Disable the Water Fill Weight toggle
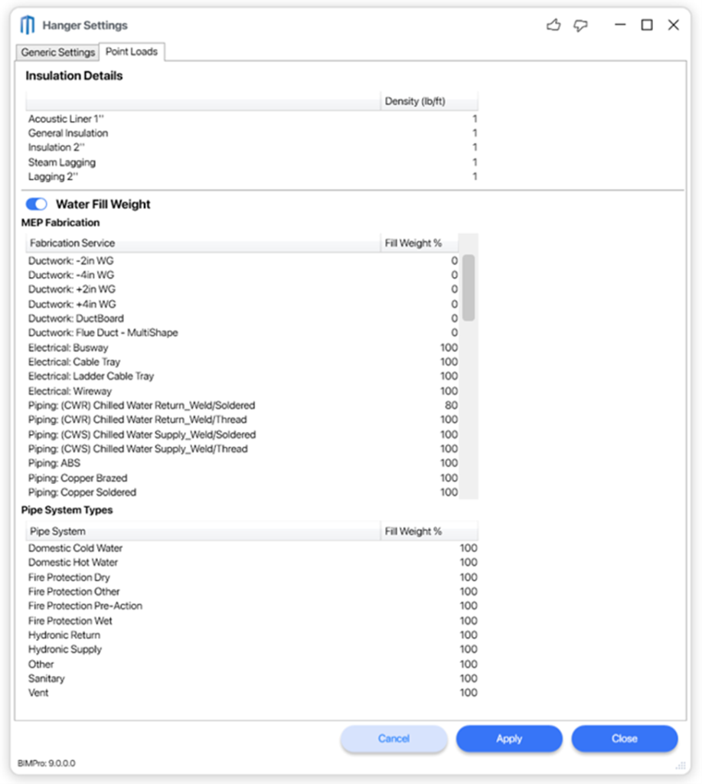The image size is (702, 784). (35, 204)
